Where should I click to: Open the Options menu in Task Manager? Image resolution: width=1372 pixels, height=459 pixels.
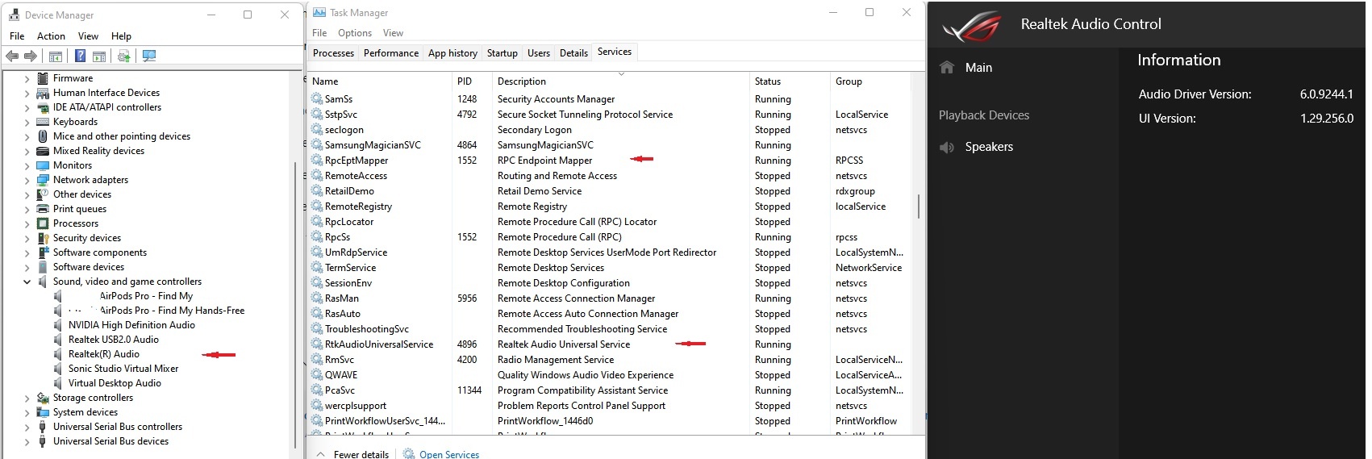355,33
